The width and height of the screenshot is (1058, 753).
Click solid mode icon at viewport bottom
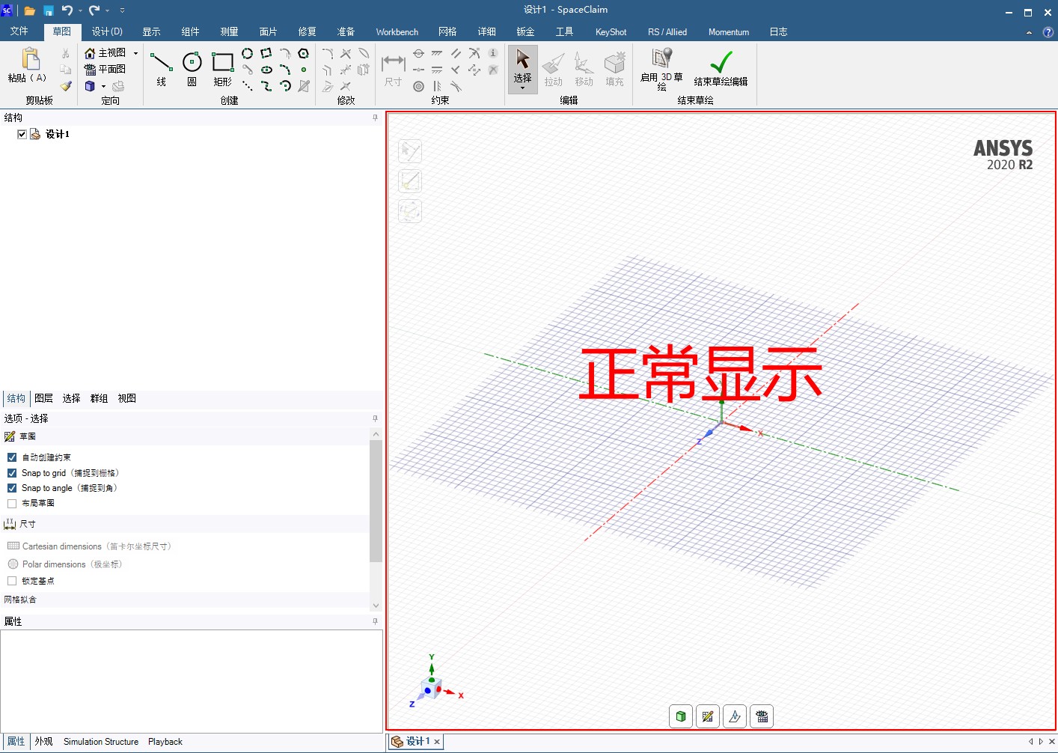680,716
